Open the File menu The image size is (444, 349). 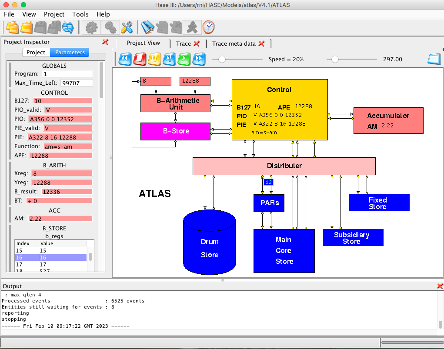coord(9,14)
